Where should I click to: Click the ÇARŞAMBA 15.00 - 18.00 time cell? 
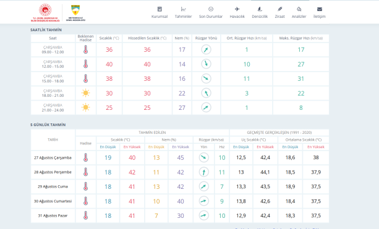tap(53, 78)
